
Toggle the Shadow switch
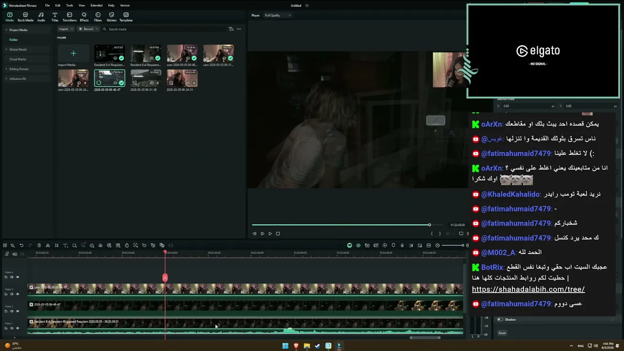(500, 319)
